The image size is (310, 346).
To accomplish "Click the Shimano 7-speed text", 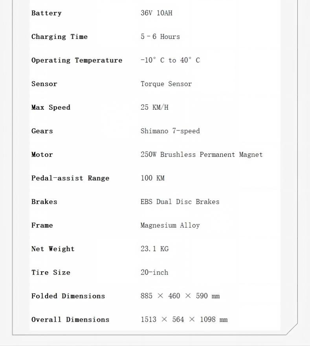I will (170, 131).
